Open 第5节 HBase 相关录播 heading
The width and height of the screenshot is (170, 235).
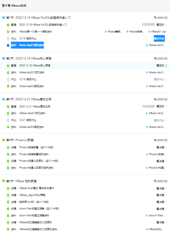click(21, 181)
